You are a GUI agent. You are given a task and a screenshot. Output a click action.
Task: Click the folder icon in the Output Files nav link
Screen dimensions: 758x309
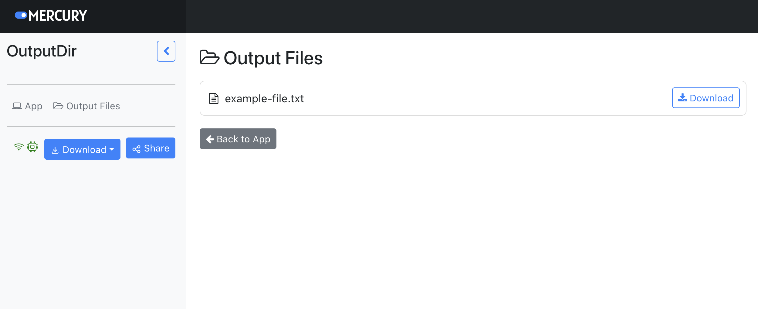point(58,105)
